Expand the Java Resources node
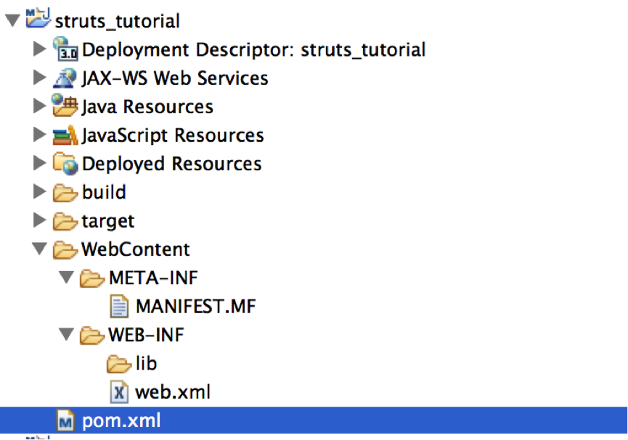The height and width of the screenshot is (440, 628). pyautogui.click(x=38, y=106)
